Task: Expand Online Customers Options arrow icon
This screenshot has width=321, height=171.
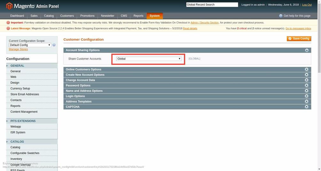Action: point(307,69)
